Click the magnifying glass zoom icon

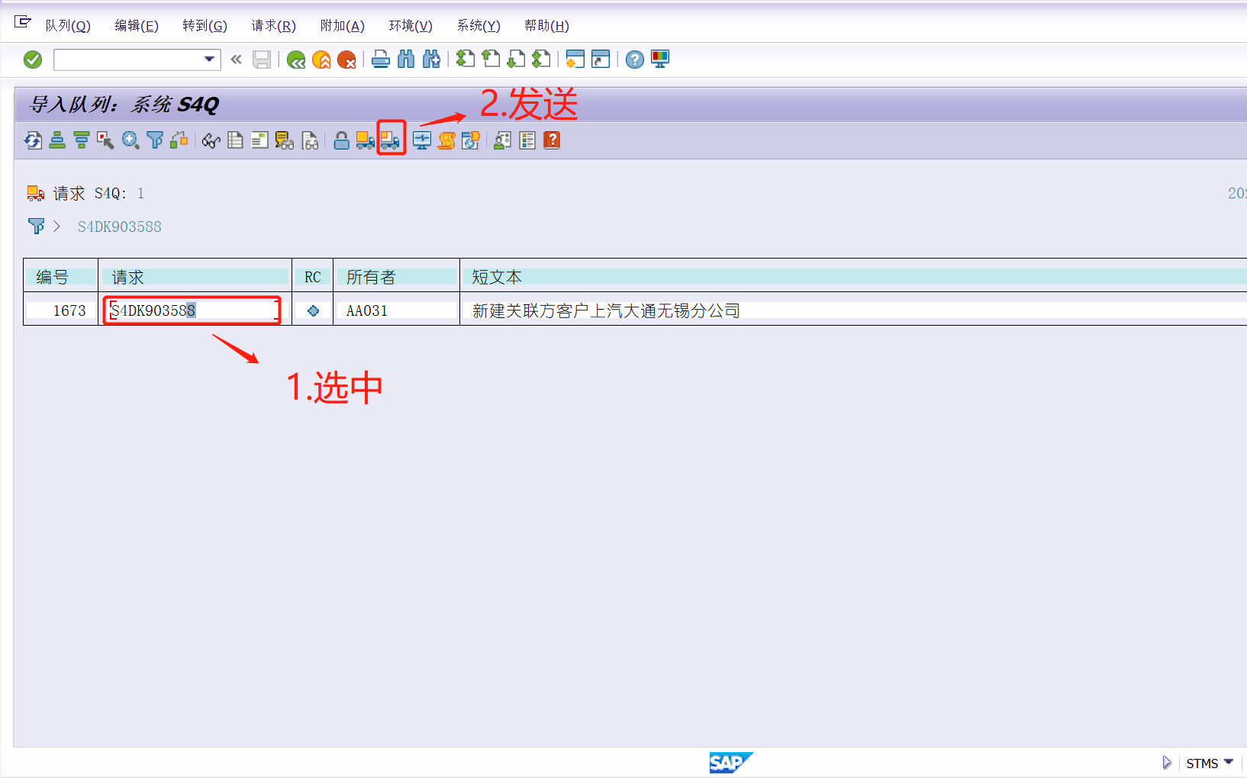click(x=130, y=140)
